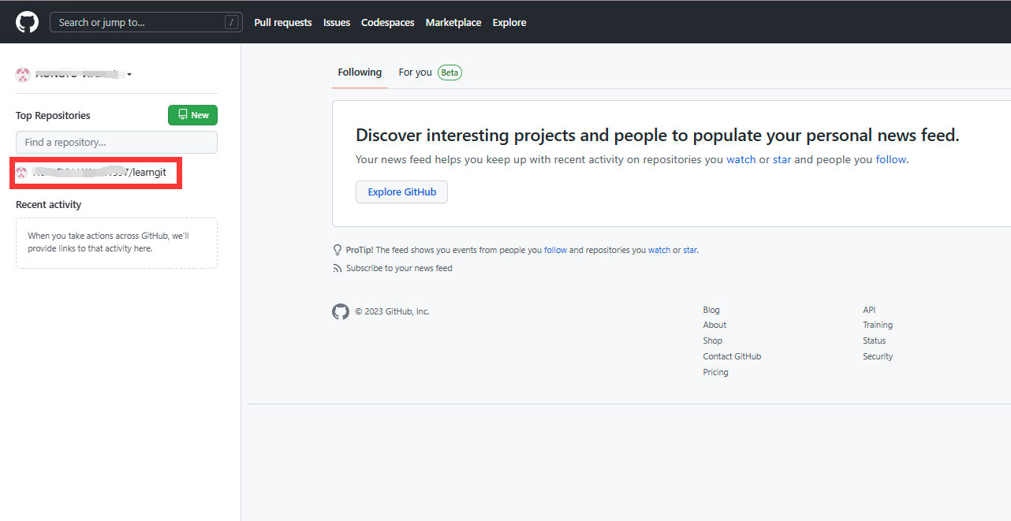Click the ProTip lightbulb icon
Screen dimensions: 1011x521
[x=338, y=250]
